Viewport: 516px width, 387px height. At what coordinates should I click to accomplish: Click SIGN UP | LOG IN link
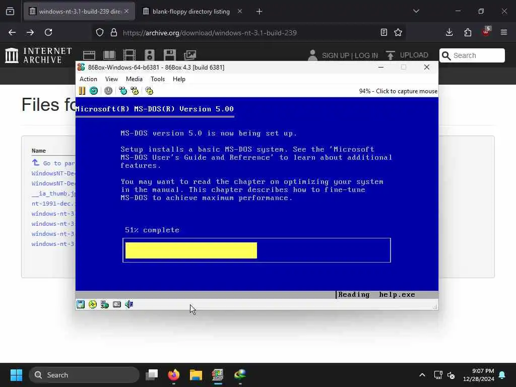(x=350, y=55)
